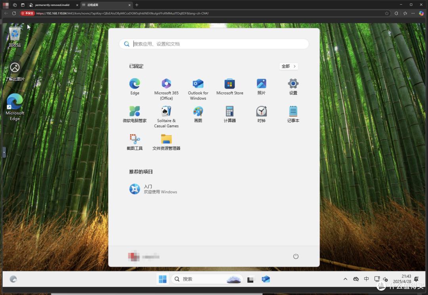Expand hidden tray icons chevron
The height and width of the screenshot is (295, 428).
tap(345, 279)
